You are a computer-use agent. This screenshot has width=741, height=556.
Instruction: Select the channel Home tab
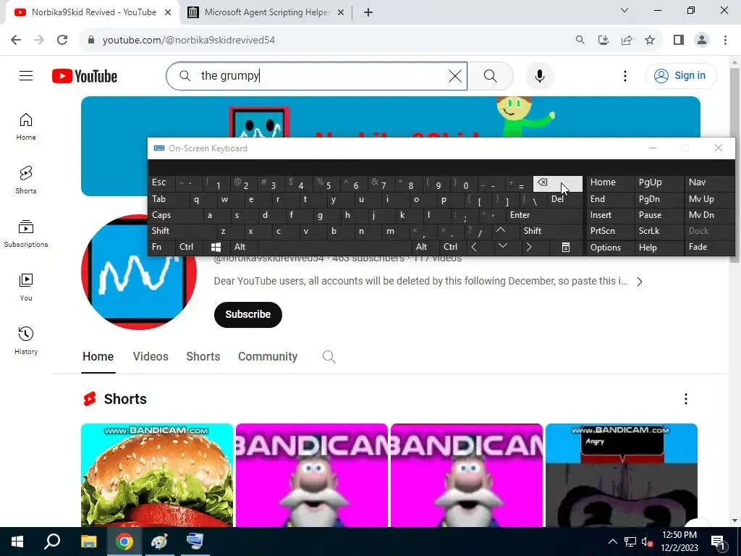click(x=98, y=356)
